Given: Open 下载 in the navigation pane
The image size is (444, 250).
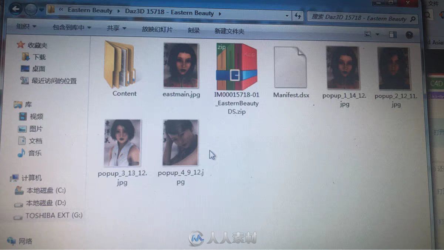Looking at the screenshot, I should click(x=39, y=57).
